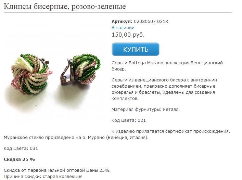
Task: Click the Материал фурнитуры: металл line
Action: click(145, 110)
